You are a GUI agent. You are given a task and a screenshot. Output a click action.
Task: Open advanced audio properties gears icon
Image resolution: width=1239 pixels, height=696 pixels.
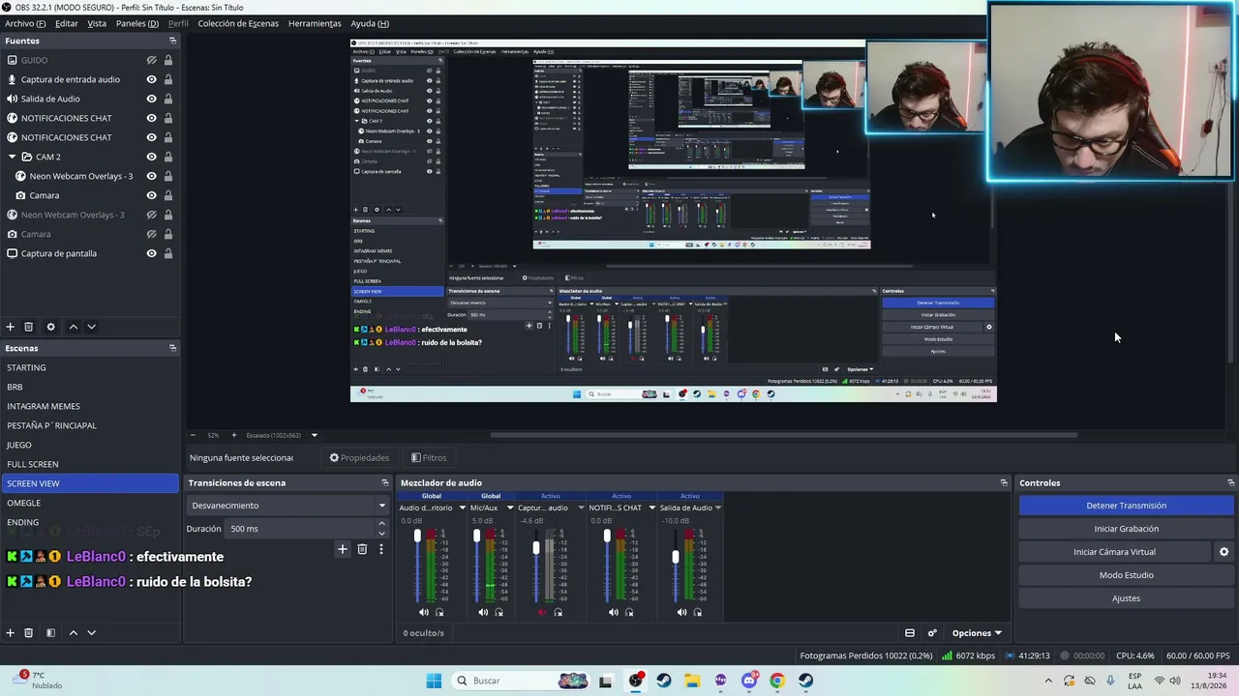(932, 633)
